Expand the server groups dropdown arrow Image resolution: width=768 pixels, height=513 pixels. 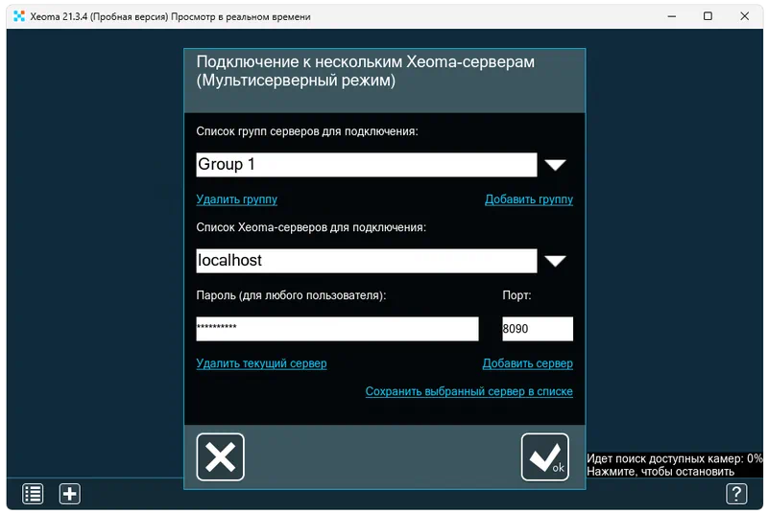[x=556, y=165]
